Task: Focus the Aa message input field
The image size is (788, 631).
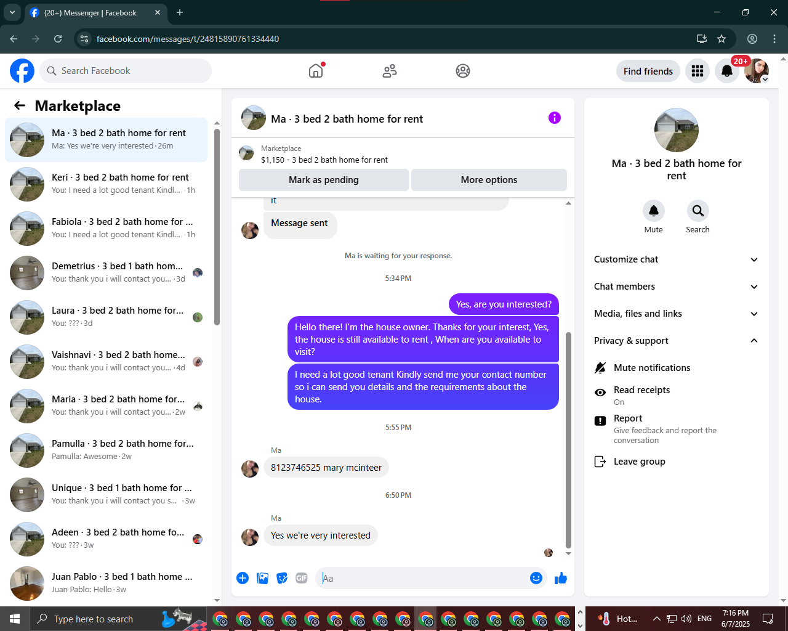Action: 422,578
